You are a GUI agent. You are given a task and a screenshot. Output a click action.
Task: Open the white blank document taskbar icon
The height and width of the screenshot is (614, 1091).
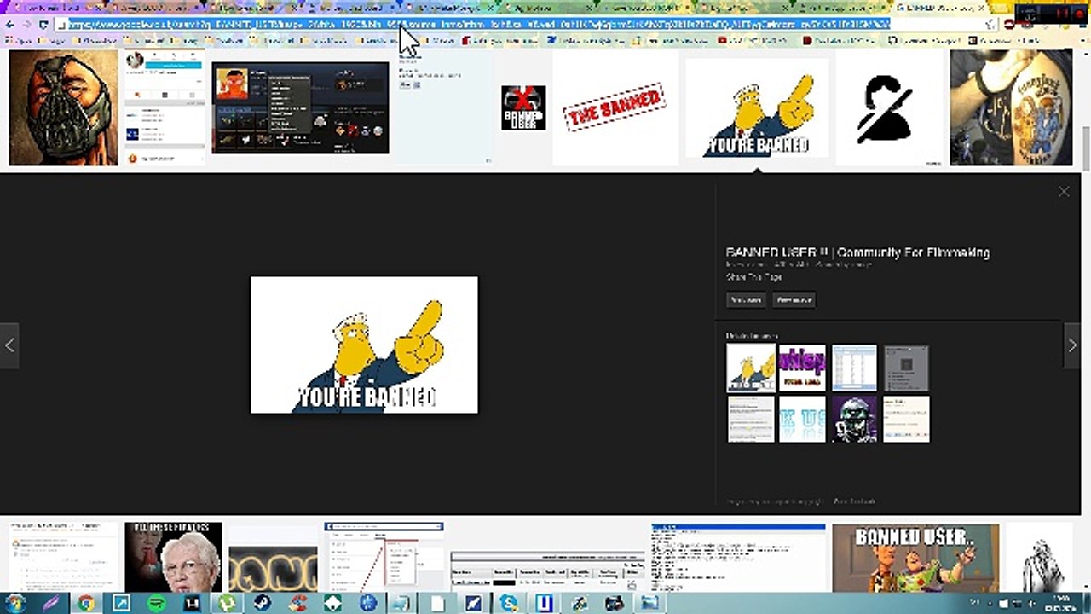(438, 603)
